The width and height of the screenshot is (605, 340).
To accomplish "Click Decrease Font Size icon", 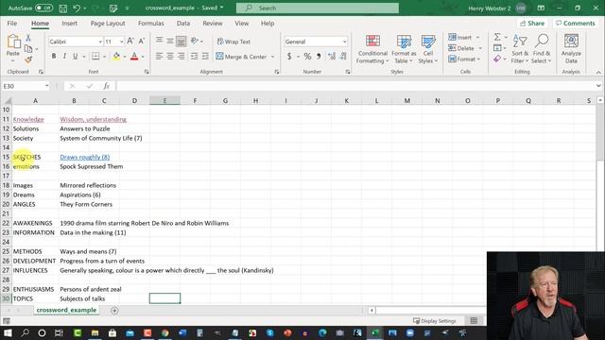I will 142,42.
